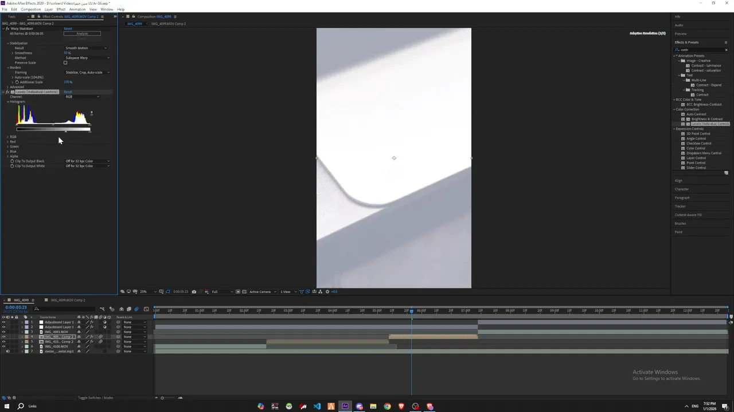
Task: Toggle visibility of the IMG_4093.MOV layer
Action: coord(3,332)
